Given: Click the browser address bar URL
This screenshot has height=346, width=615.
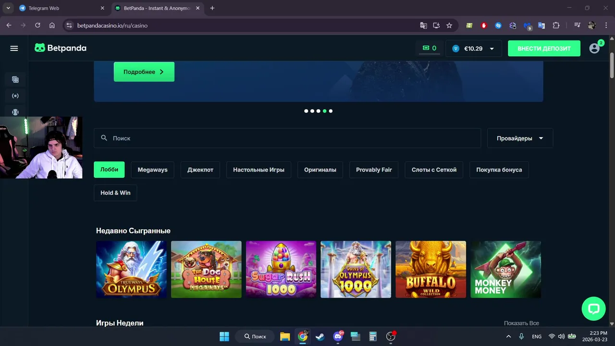Looking at the screenshot, I should click(x=112, y=25).
